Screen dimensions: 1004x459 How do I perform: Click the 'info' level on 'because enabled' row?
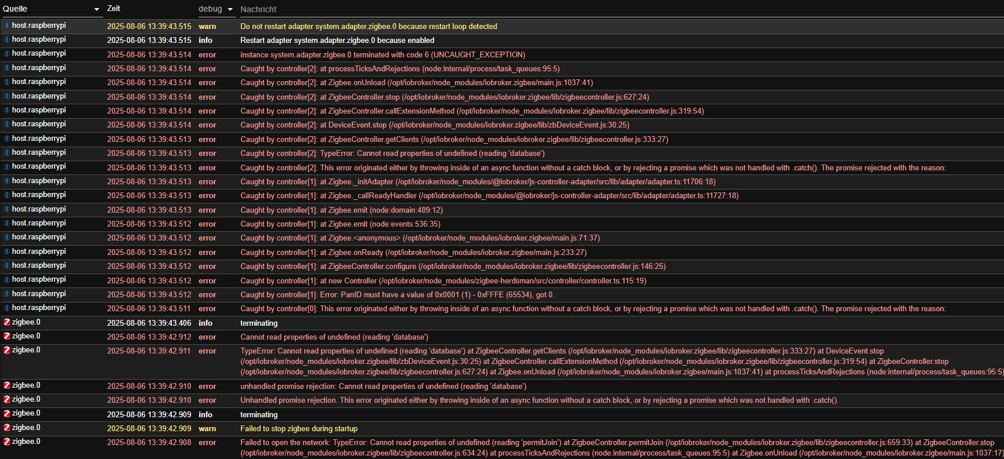pyautogui.click(x=205, y=40)
